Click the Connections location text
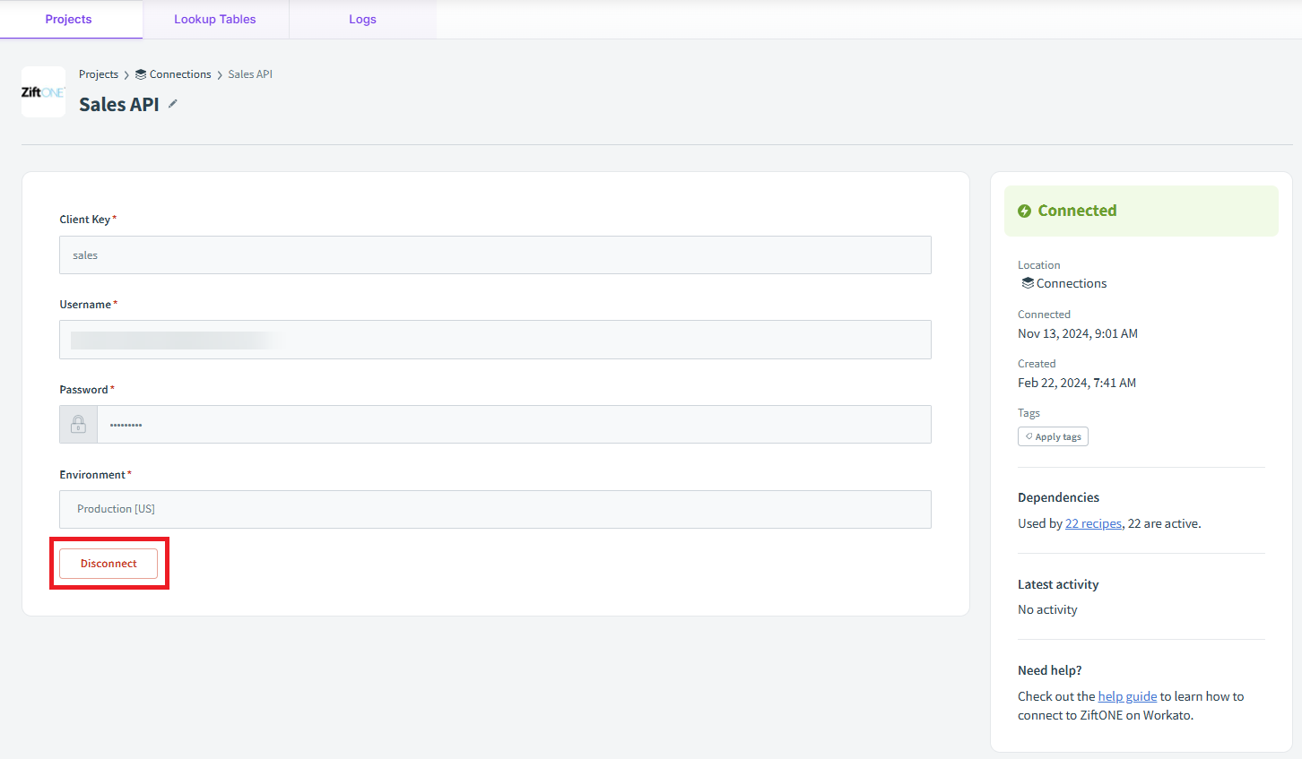 (1072, 283)
